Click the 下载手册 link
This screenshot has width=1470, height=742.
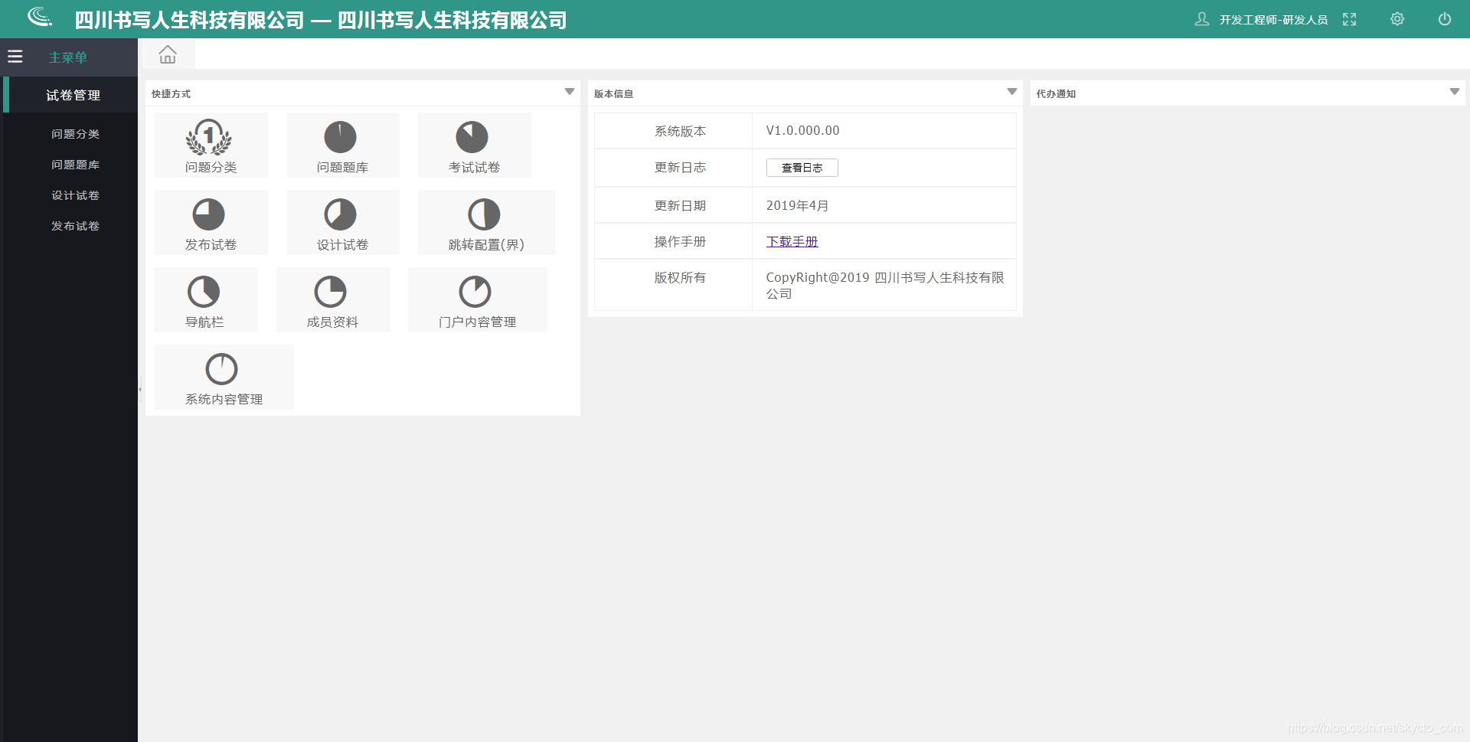pos(792,241)
